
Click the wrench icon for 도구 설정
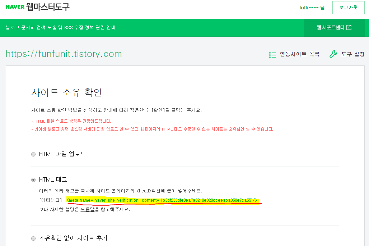[x=333, y=54]
